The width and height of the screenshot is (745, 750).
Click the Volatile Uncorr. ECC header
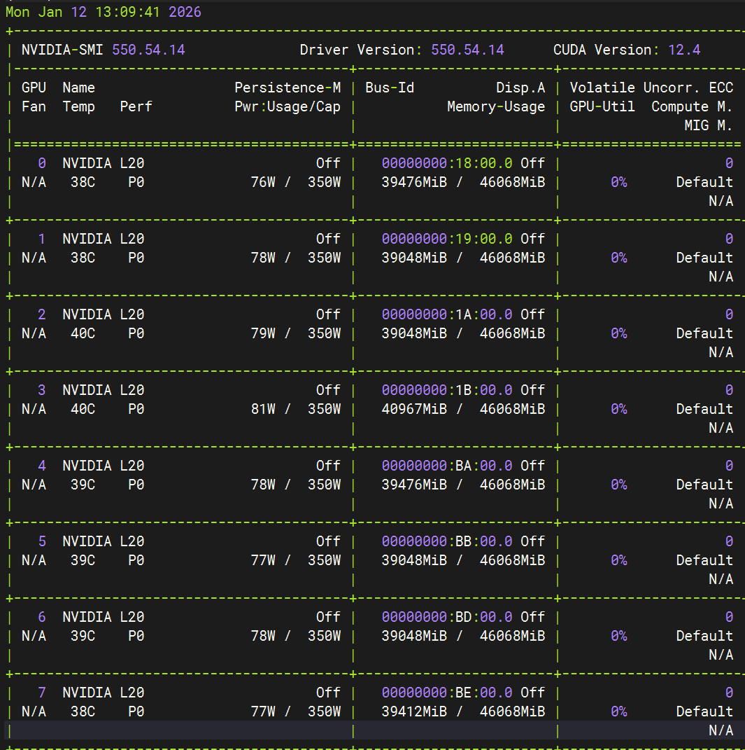tap(654, 88)
